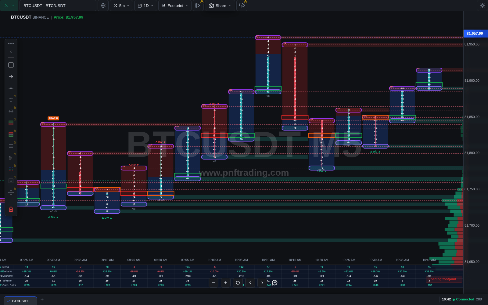Toggle light/dark theme with sun icon
Image resolution: width=488 pixels, height=305 pixels.
tap(482, 5)
